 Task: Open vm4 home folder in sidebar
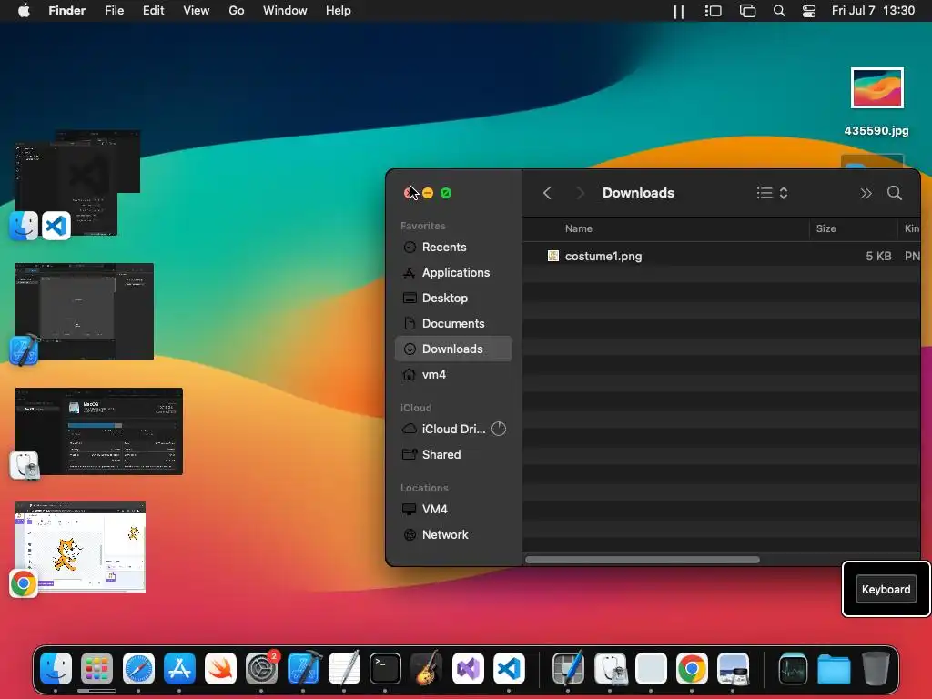[453, 374]
